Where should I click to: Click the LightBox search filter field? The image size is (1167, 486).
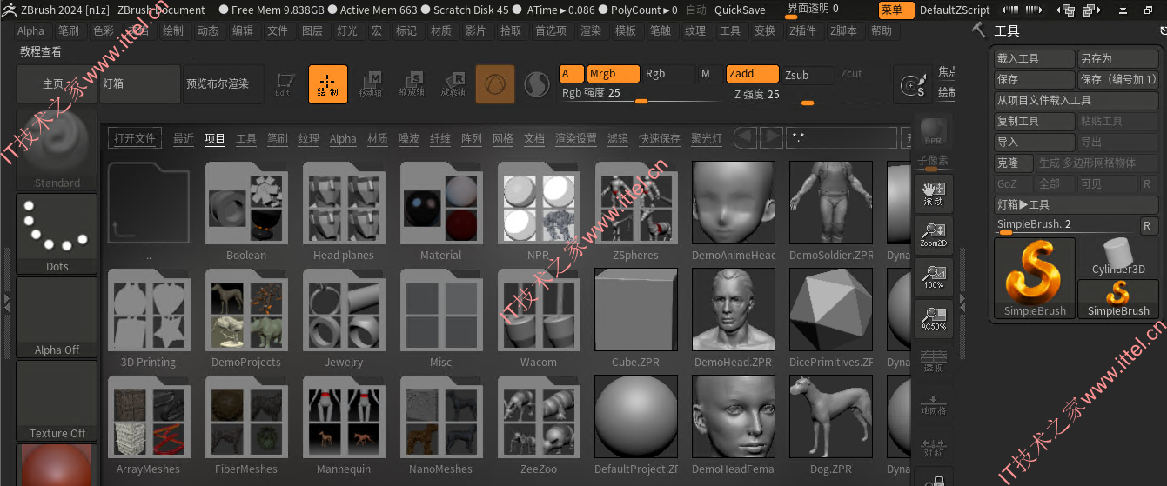click(x=842, y=137)
